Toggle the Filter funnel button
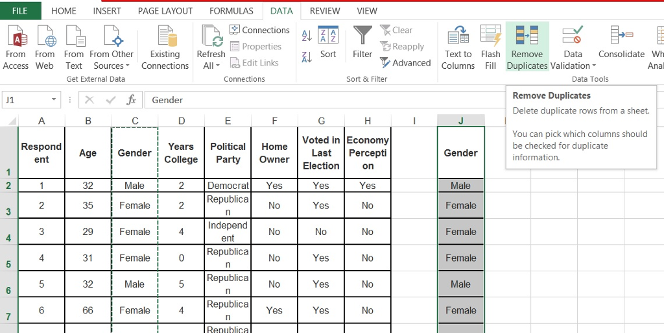 pyautogui.click(x=362, y=42)
